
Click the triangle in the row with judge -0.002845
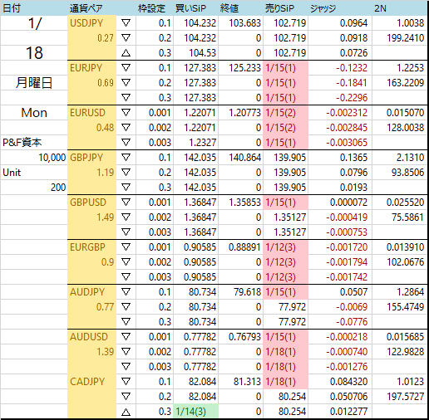tap(126, 128)
